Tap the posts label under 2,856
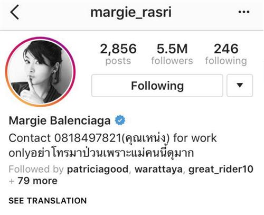The image size is (264, 215). tap(118, 61)
